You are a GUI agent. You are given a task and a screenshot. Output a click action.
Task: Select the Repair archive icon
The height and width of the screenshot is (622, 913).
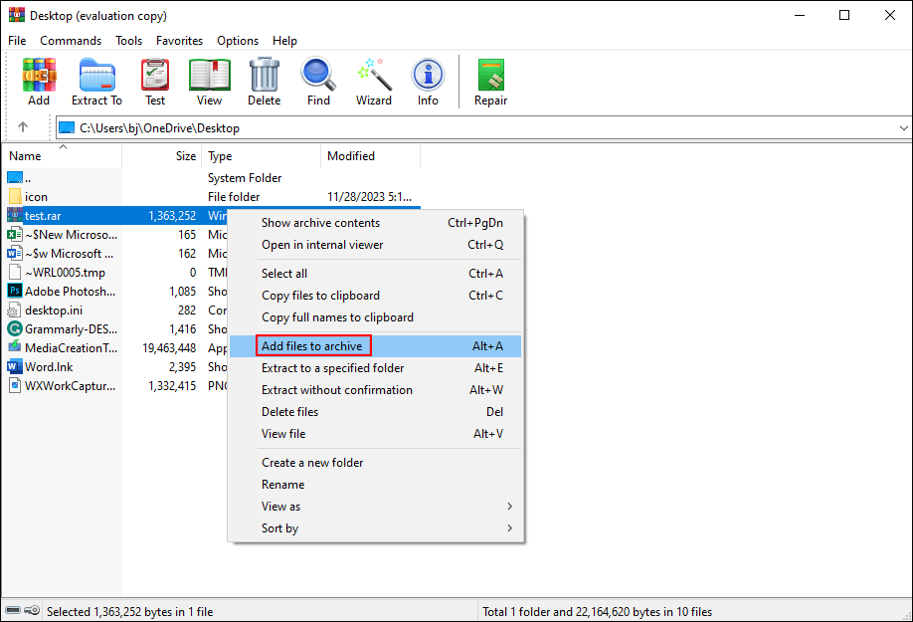click(x=490, y=80)
